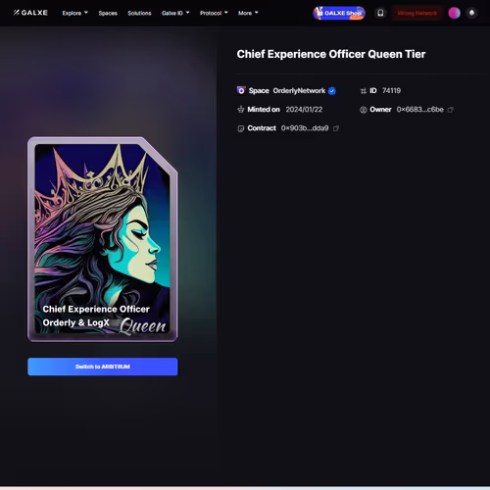The width and height of the screenshot is (490, 490).
Task: Open the OrderlyNetwork space link
Action: (299, 91)
